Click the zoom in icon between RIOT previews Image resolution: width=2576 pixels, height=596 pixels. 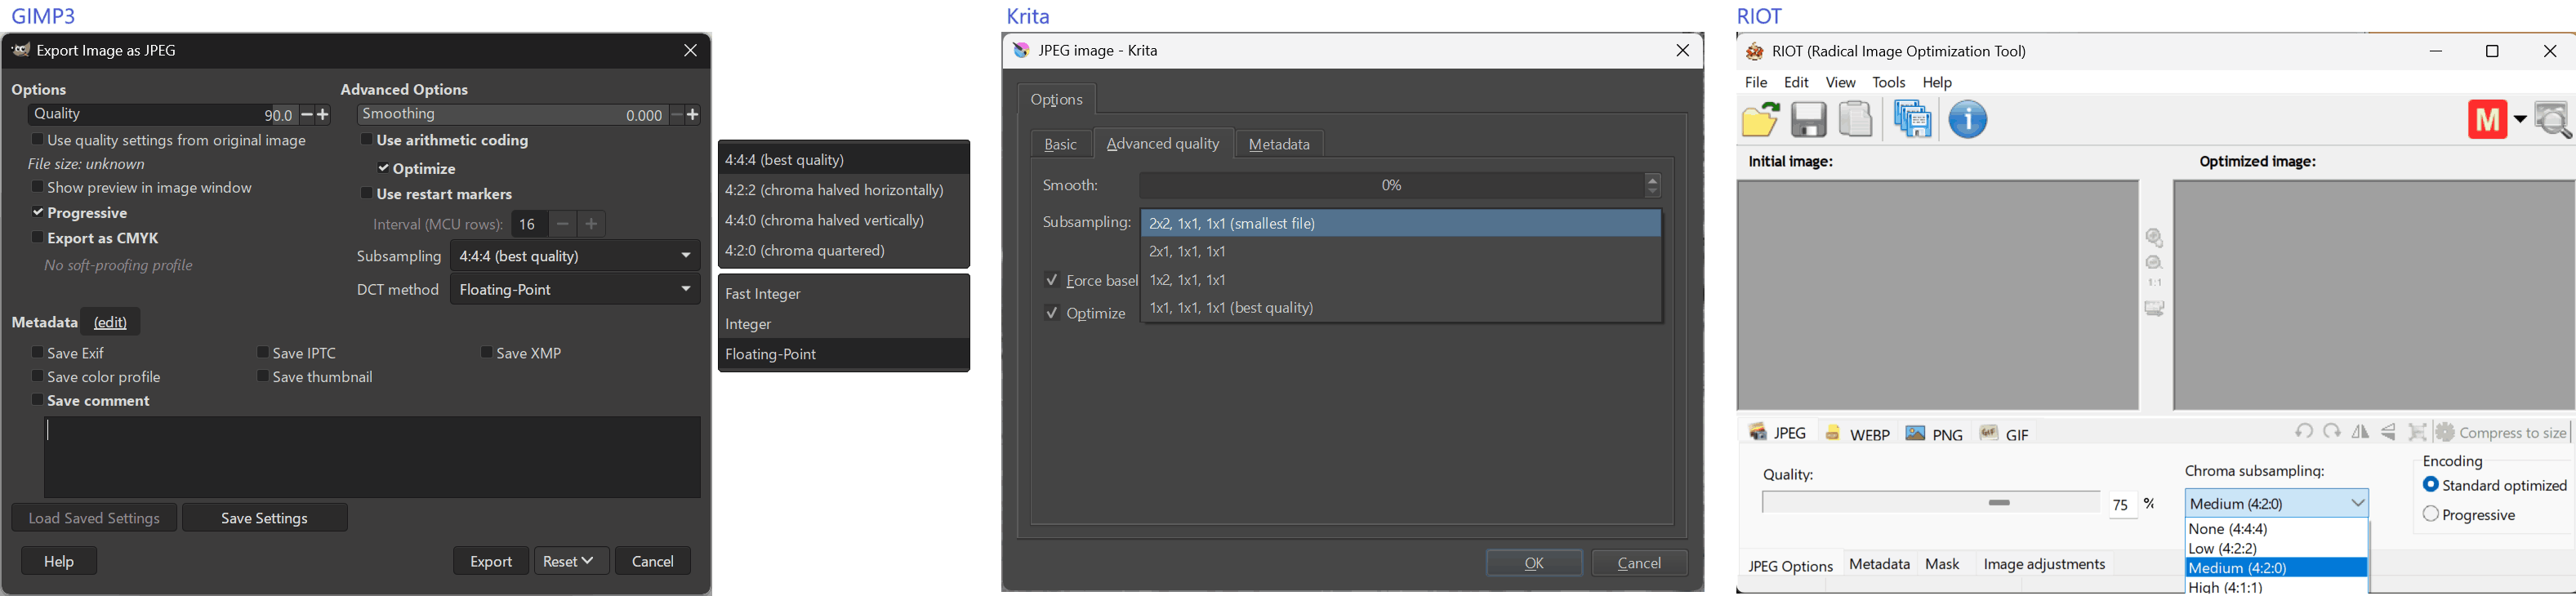pyautogui.click(x=2155, y=238)
